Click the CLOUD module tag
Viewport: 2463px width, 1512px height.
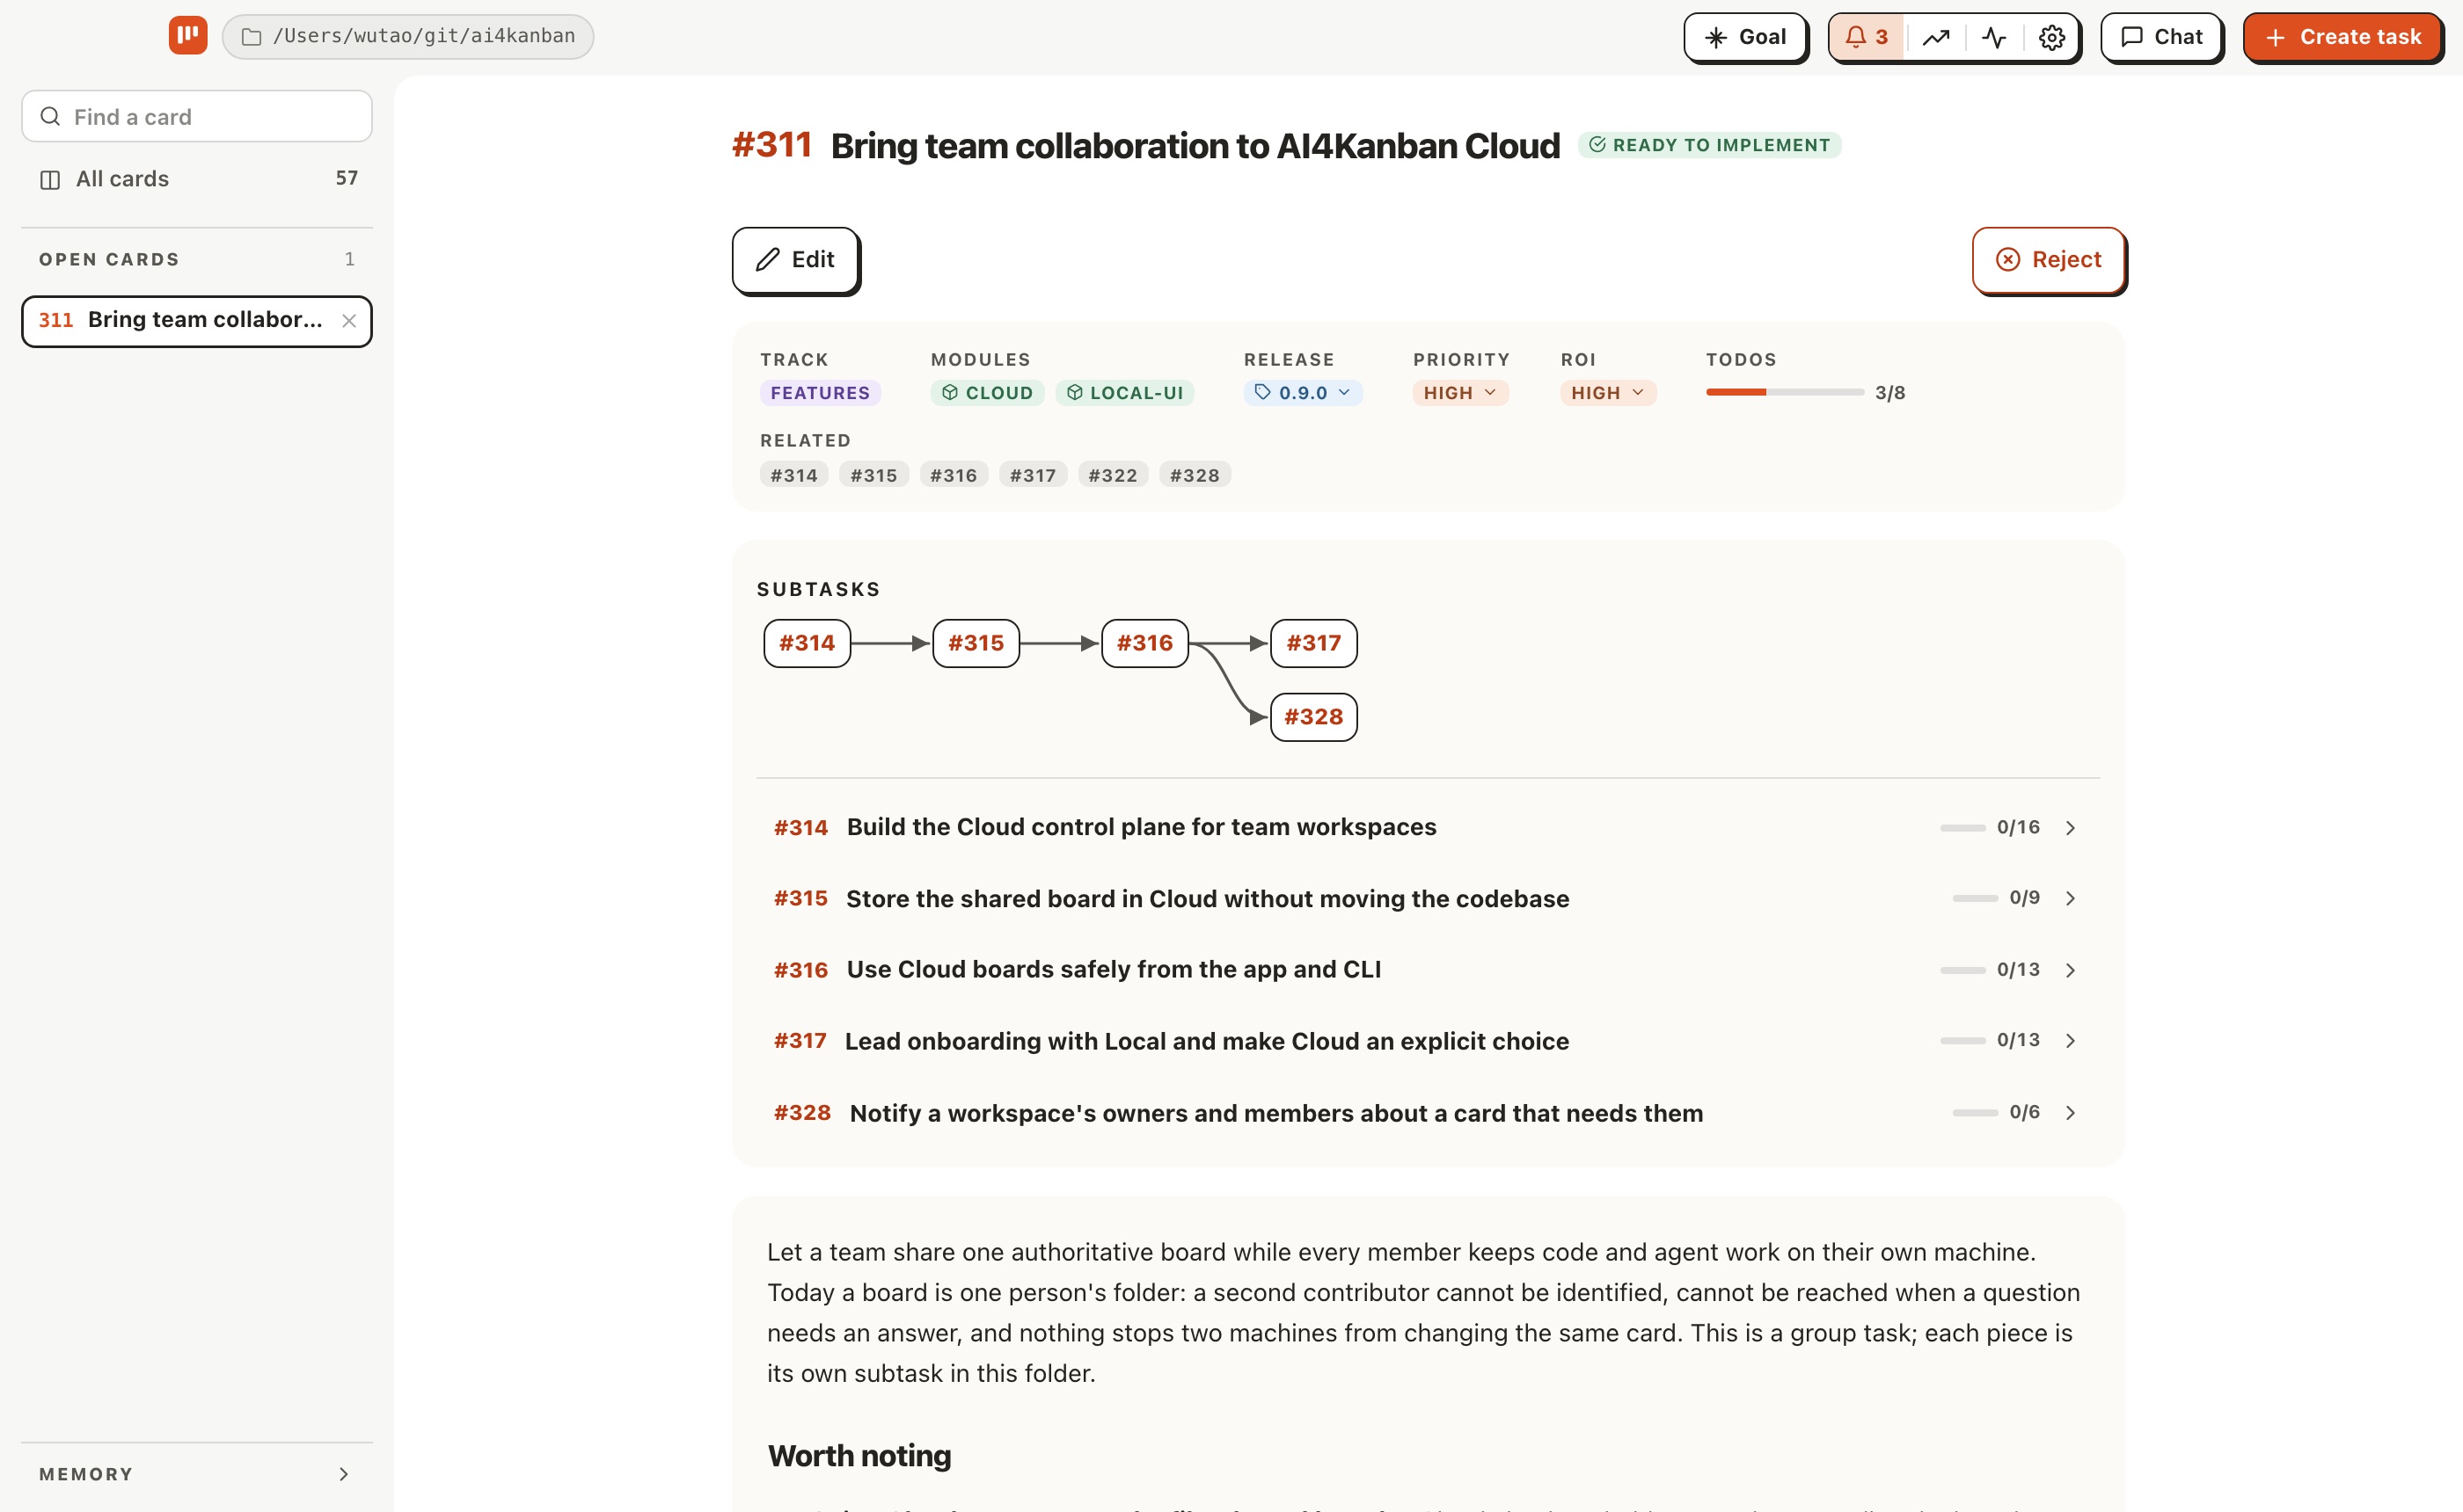point(988,393)
